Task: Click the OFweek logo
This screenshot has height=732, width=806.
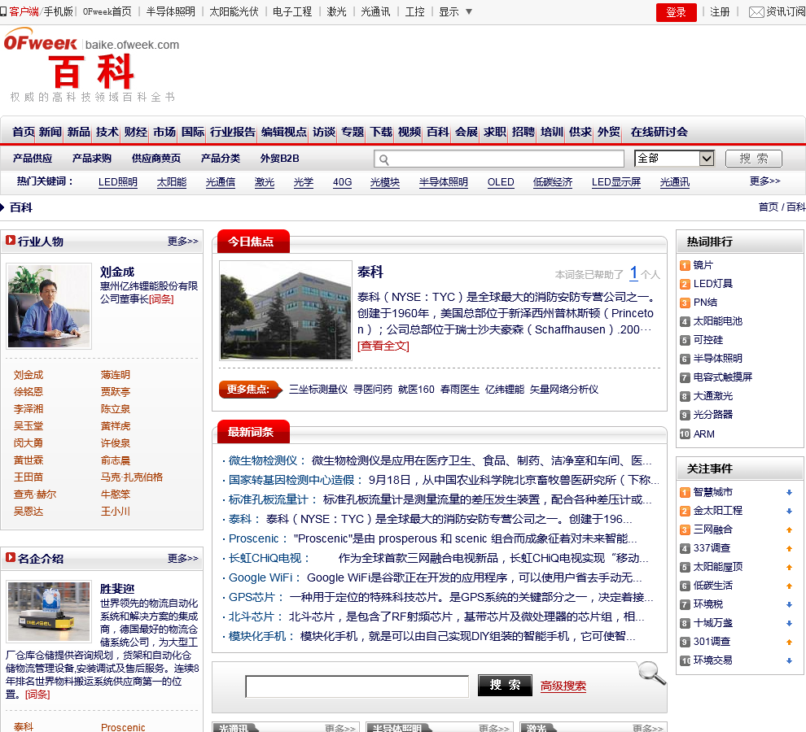Action: (x=40, y=40)
